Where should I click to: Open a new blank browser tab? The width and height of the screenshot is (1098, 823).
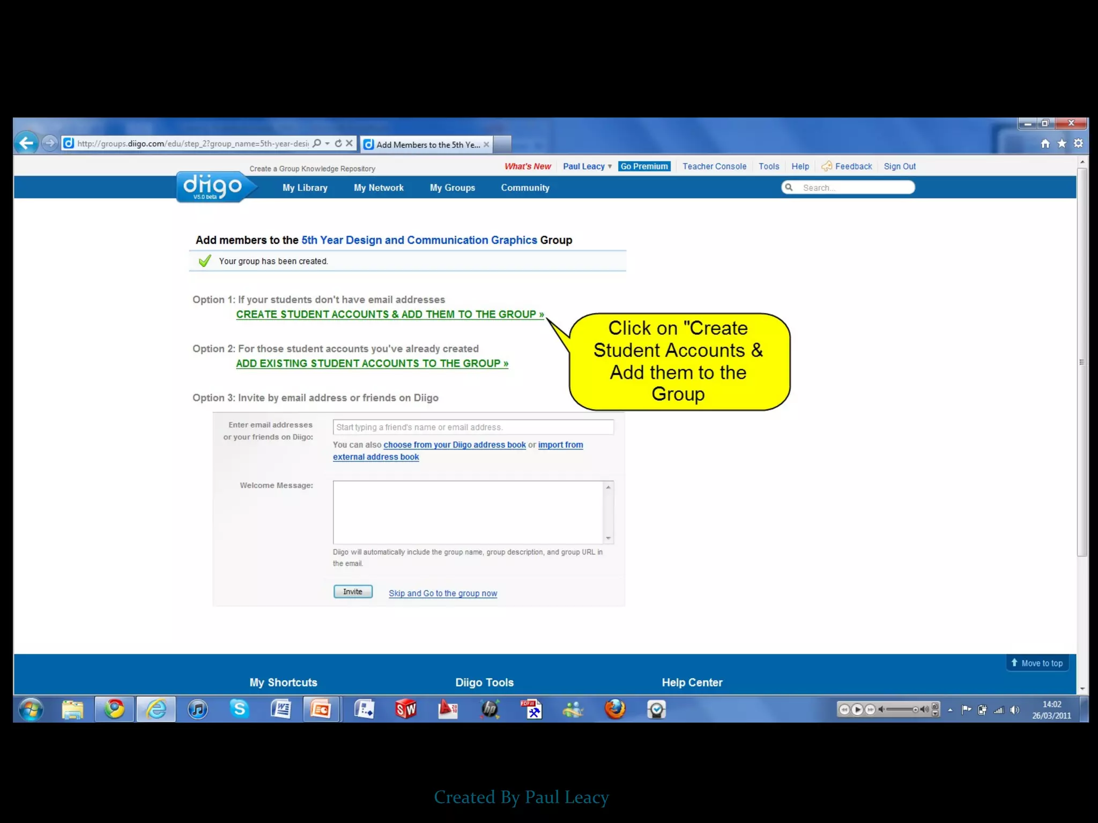[502, 145]
